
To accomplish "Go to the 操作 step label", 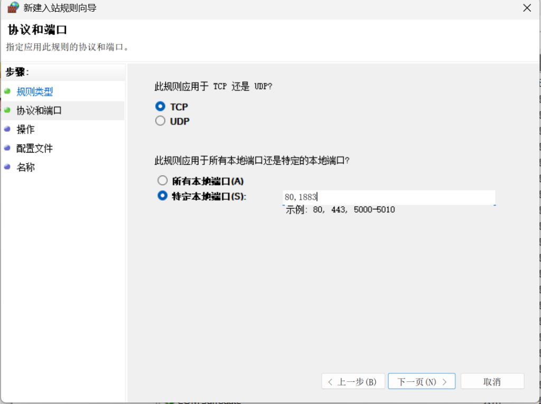I will point(26,129).
